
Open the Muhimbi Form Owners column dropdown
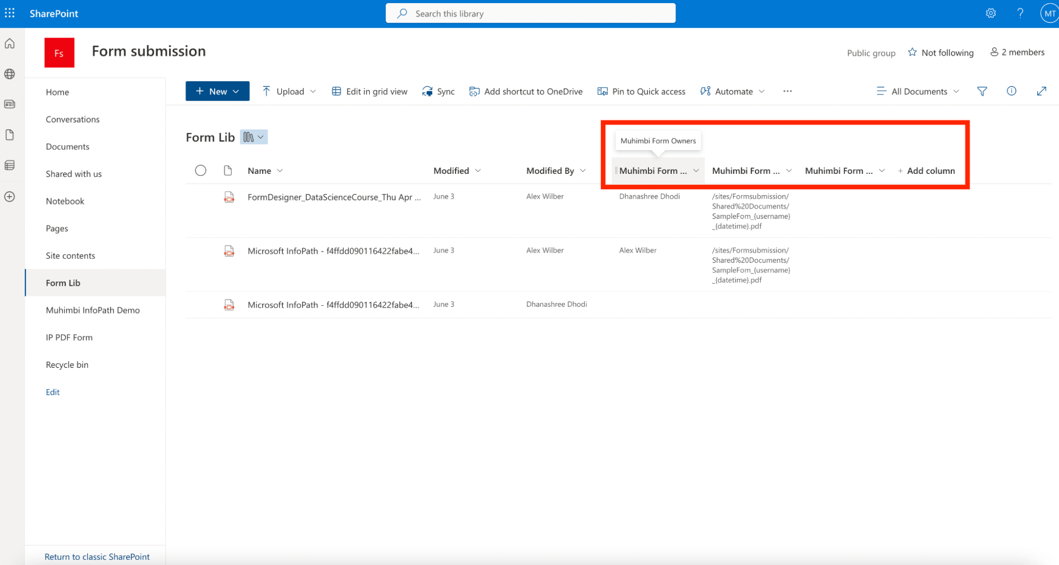(x=697, y=170)
